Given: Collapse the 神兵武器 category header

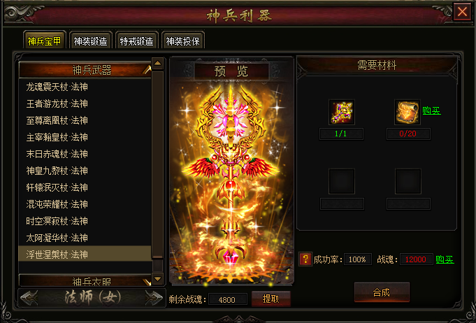Looking at the screenshot, I should (85, 70).
